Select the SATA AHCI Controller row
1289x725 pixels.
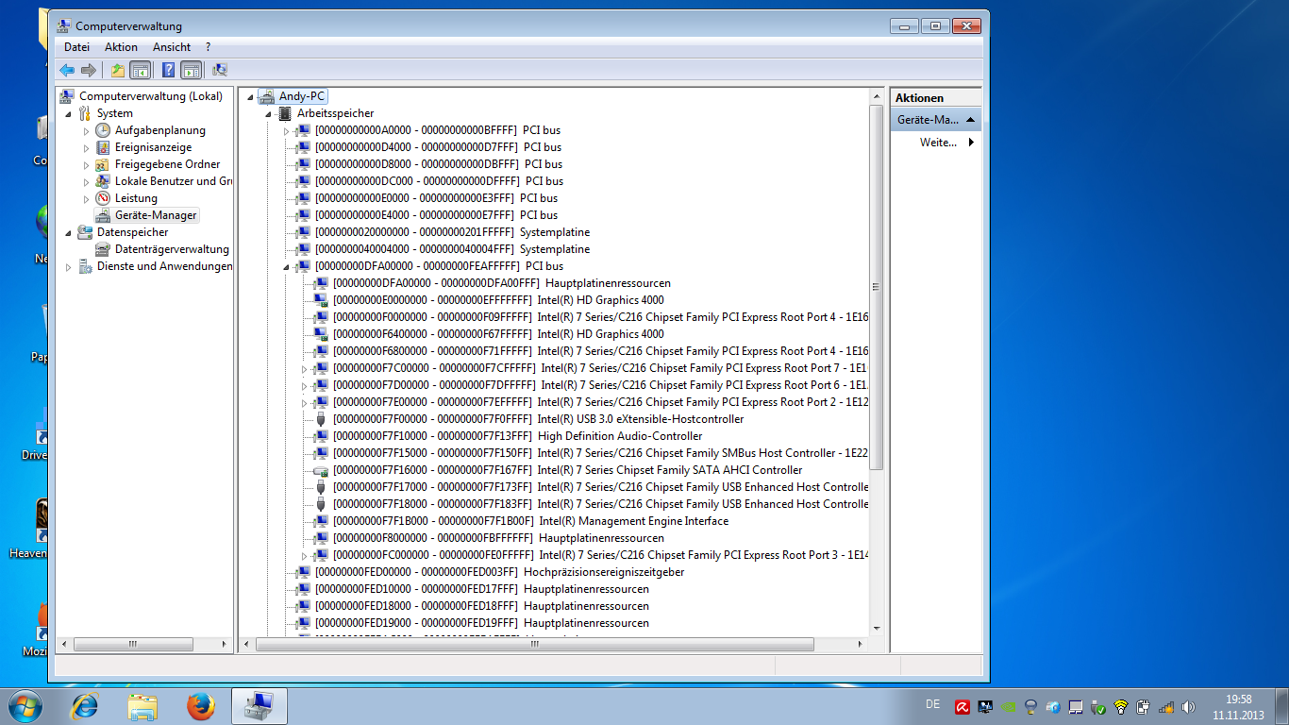point(567,470)
